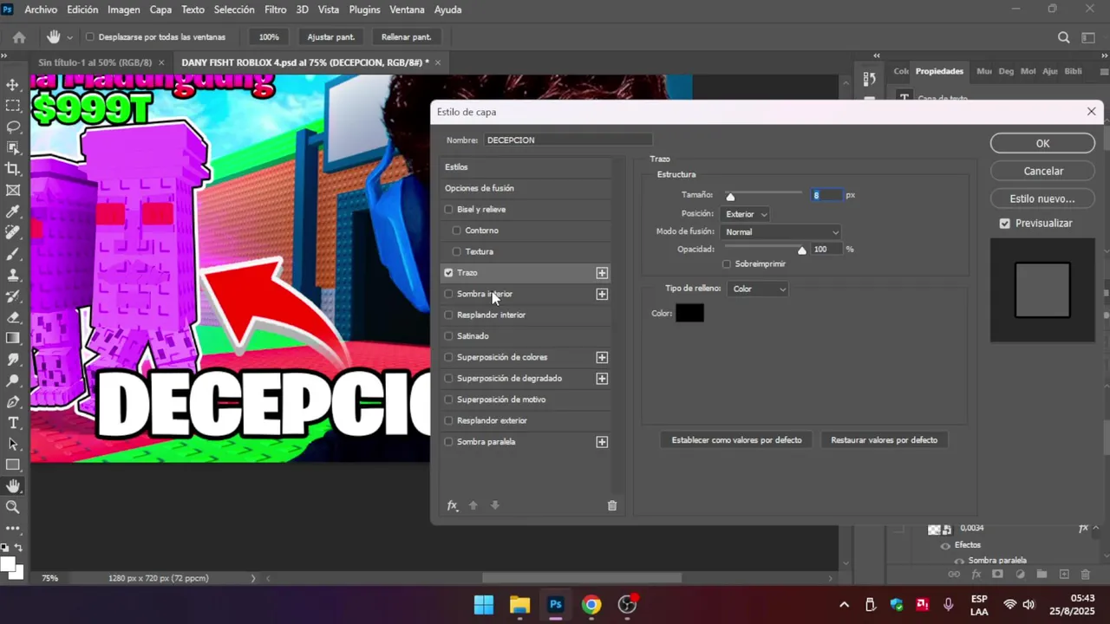Uncheck the Previsualizar checkbox
Viewport: 1110px width, 624px height.
click(1005, 224)
